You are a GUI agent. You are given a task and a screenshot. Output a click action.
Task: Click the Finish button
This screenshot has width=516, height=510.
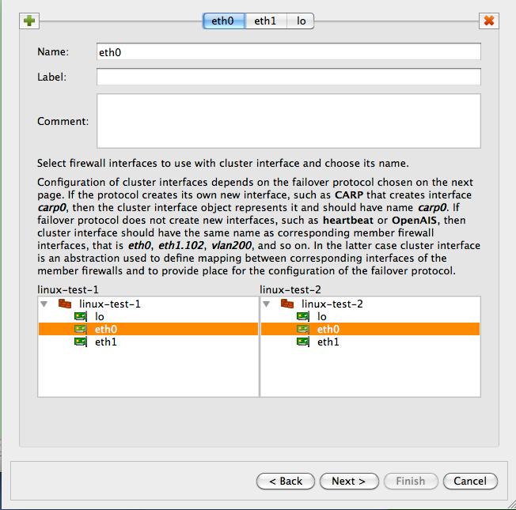click(x=411, y=481)
